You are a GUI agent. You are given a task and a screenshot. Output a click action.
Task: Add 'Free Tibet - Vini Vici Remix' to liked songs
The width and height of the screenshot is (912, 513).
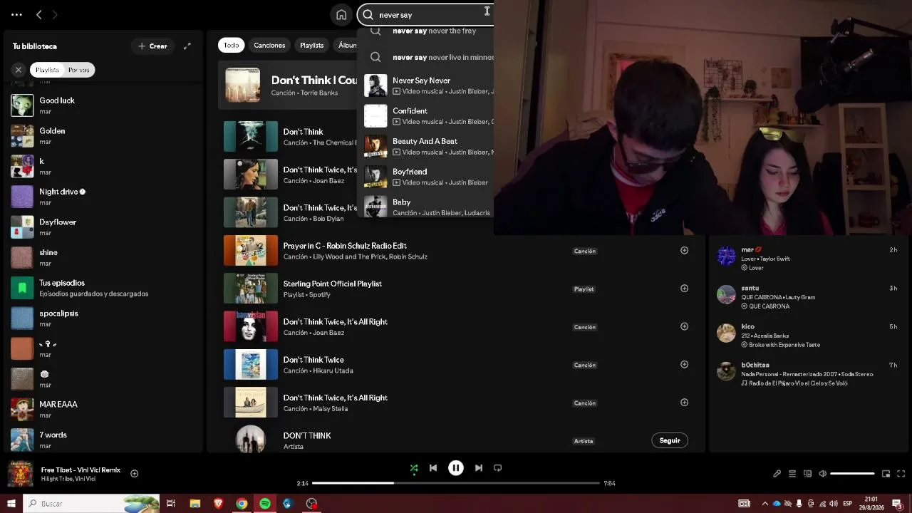click(134, 474)
